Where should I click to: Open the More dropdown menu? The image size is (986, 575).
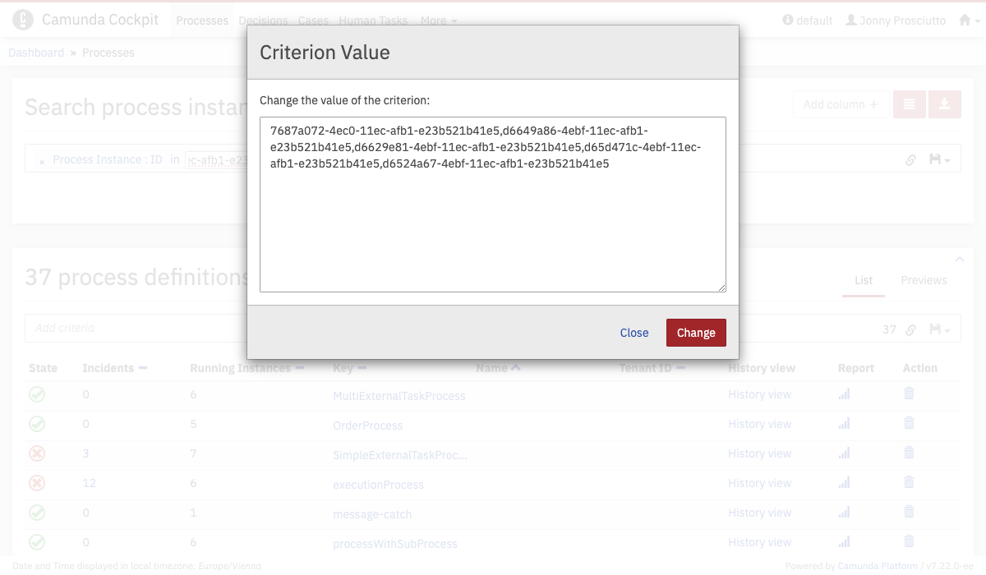439,21
